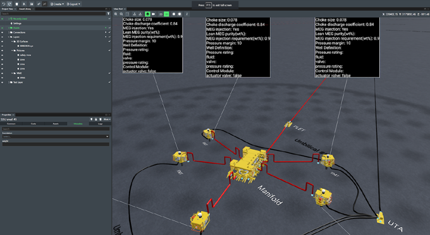Screen dimensions: 430x235
Task: Switch View Port to 2D mode
Action: pyautogui.click(x=161, y=14)
